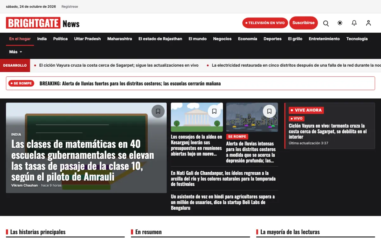Screen dimensions: 381x238
Task: Click the hace 9 horas timestamp
Action: (51, 185)
